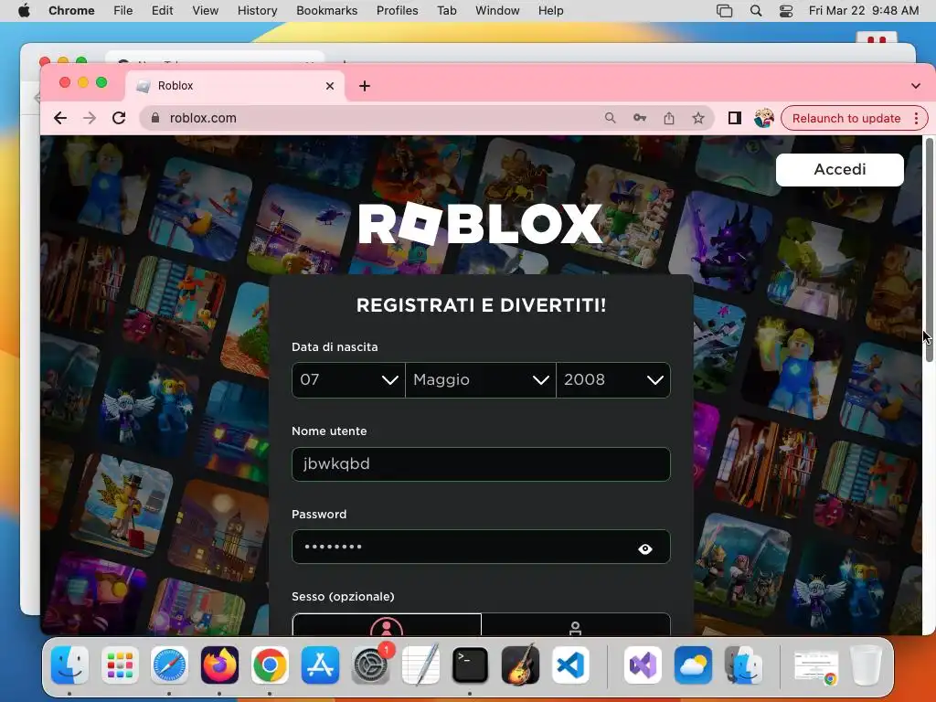
Task: Open the day dropdown showing 07
Action: tap(348, 379)
